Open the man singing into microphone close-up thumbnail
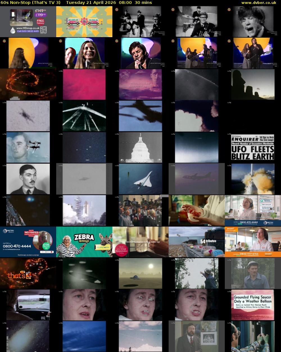The width and height of the screenshot is (281, 352). (140, 53)
